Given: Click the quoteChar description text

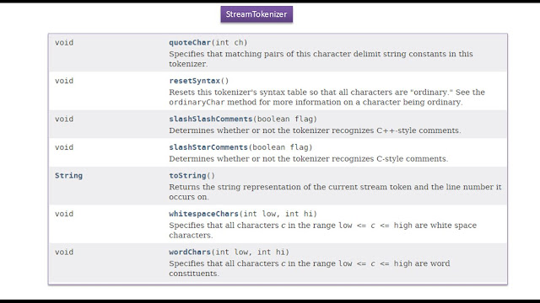Looking at the screenshot, I should (x=321, y=59).
